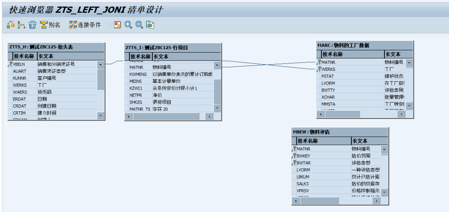Click horizontal scrollbar thumb in MBEW table
449x212 pixels.
(x=319, y=200)
